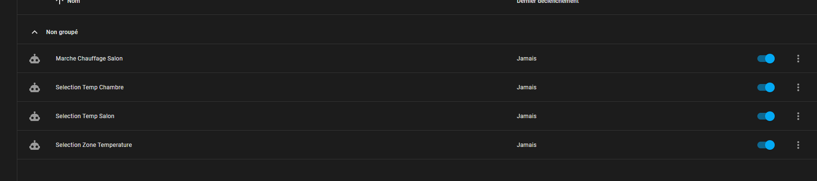Click robot icon for Selection Temp Chambre
The image size is (817, 181).
[x=35, y=87]
